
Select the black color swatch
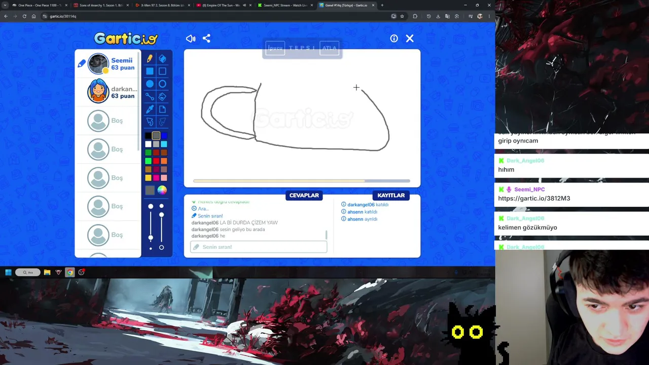[x=148, y=136]
